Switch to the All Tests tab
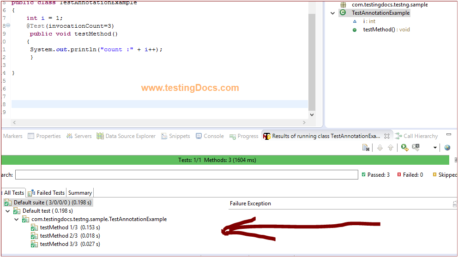This screenshot has width=458, height=257. click(14, 193)
